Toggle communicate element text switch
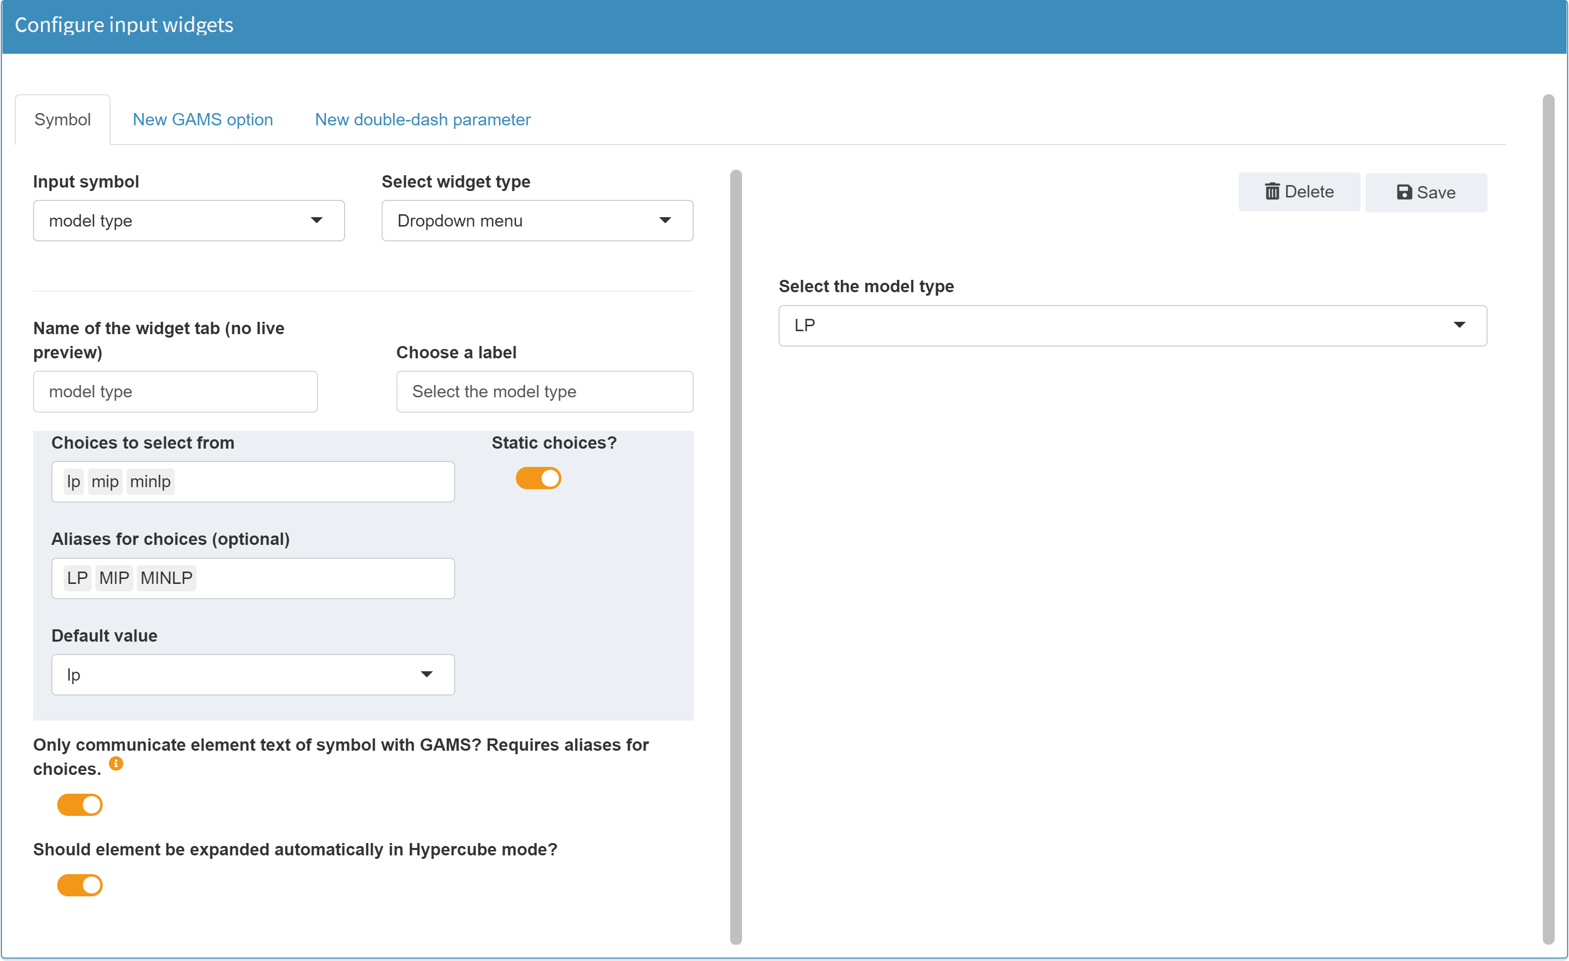 (80, 803)
